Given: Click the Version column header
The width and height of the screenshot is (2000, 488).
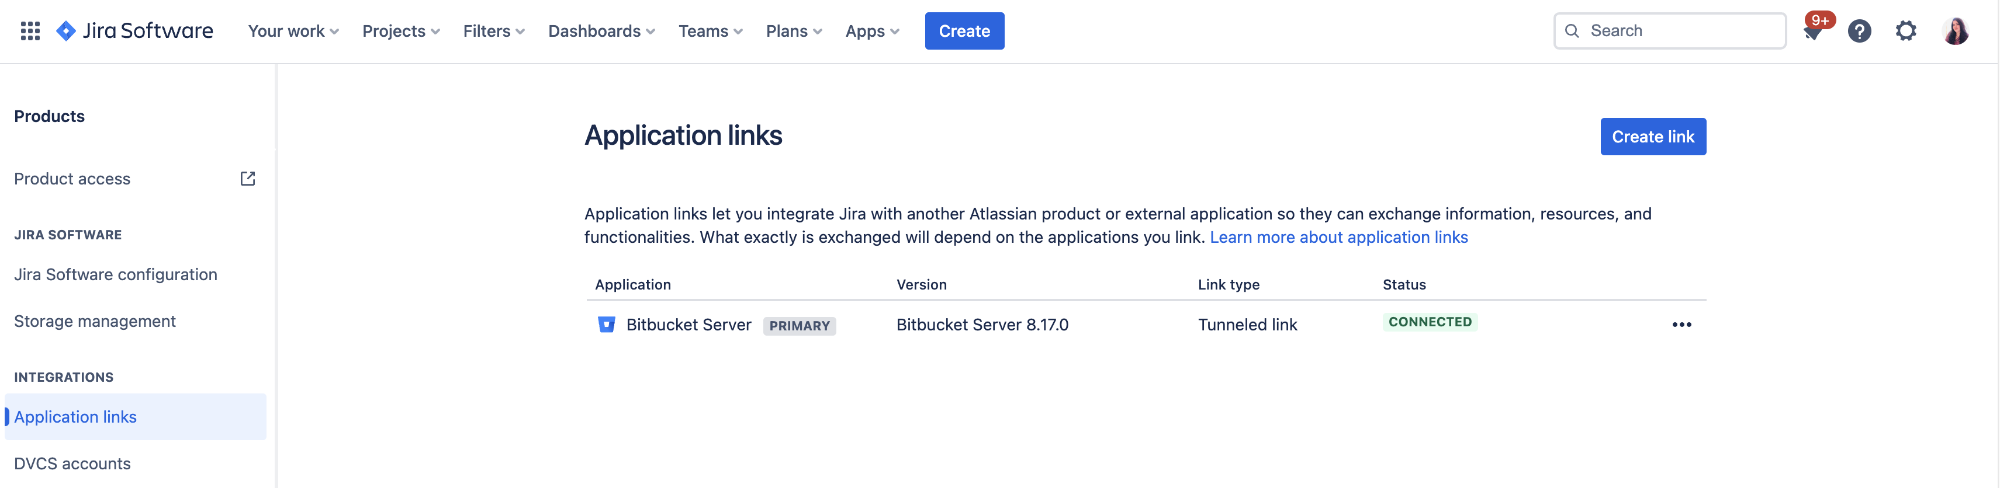Looking at the screenshot, I should point(922,285).
